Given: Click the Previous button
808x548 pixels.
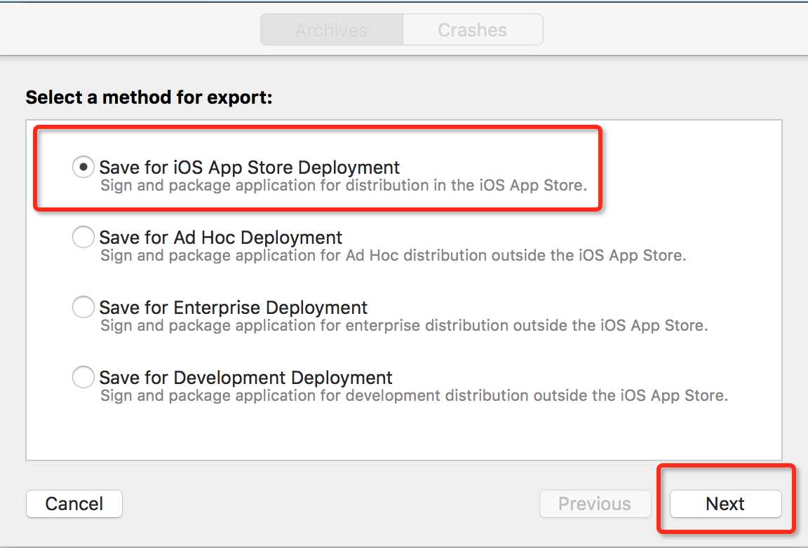Looking at the screenshot, I should [x=595, y=504].
